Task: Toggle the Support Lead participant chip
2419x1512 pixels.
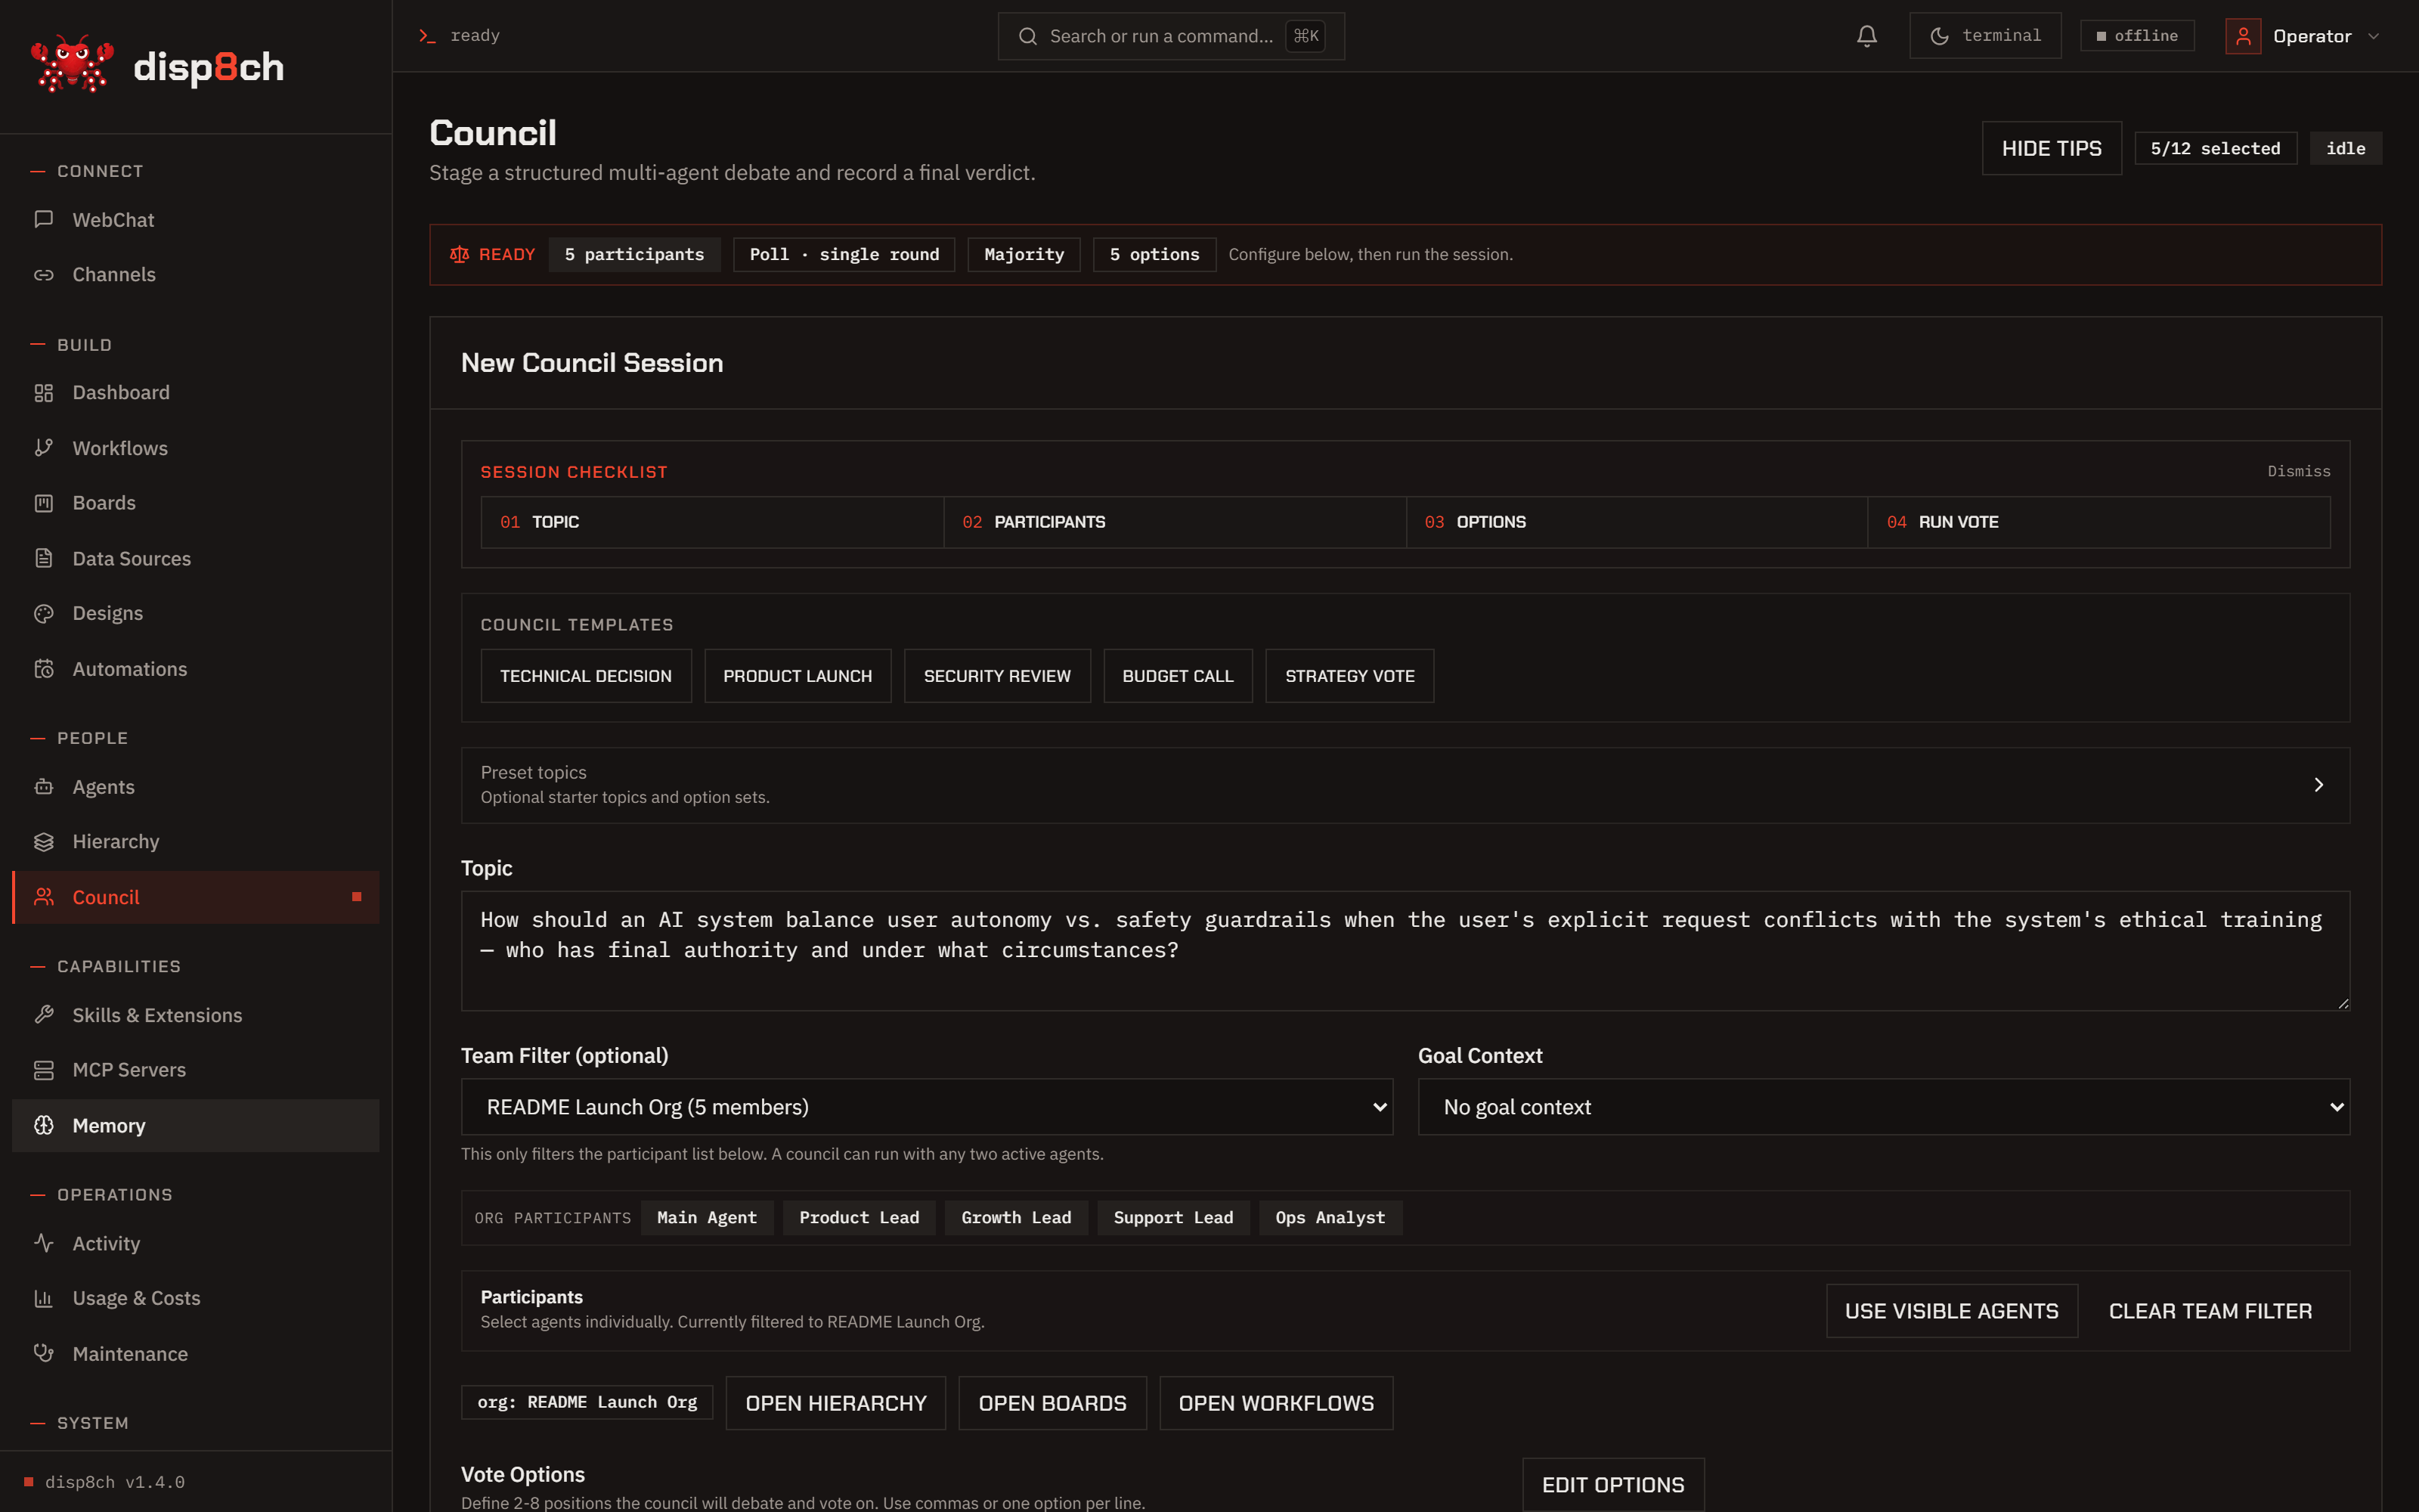Action: click(1172, 1217)
